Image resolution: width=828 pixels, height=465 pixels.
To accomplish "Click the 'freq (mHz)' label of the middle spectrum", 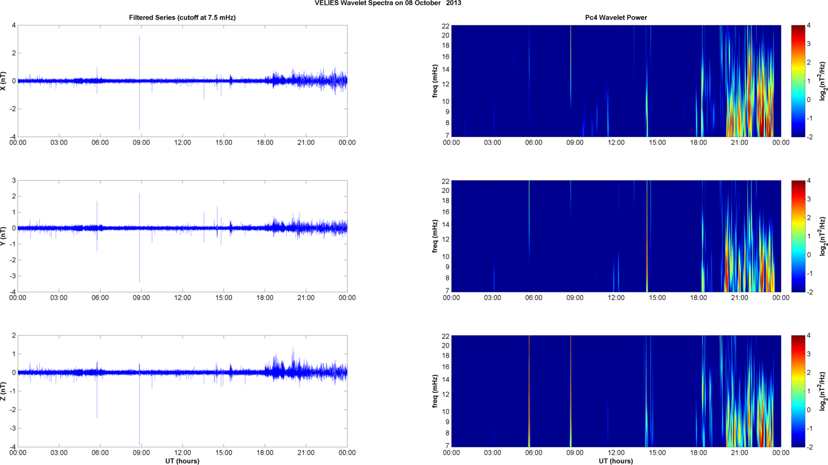I will [x=435, y=236].
